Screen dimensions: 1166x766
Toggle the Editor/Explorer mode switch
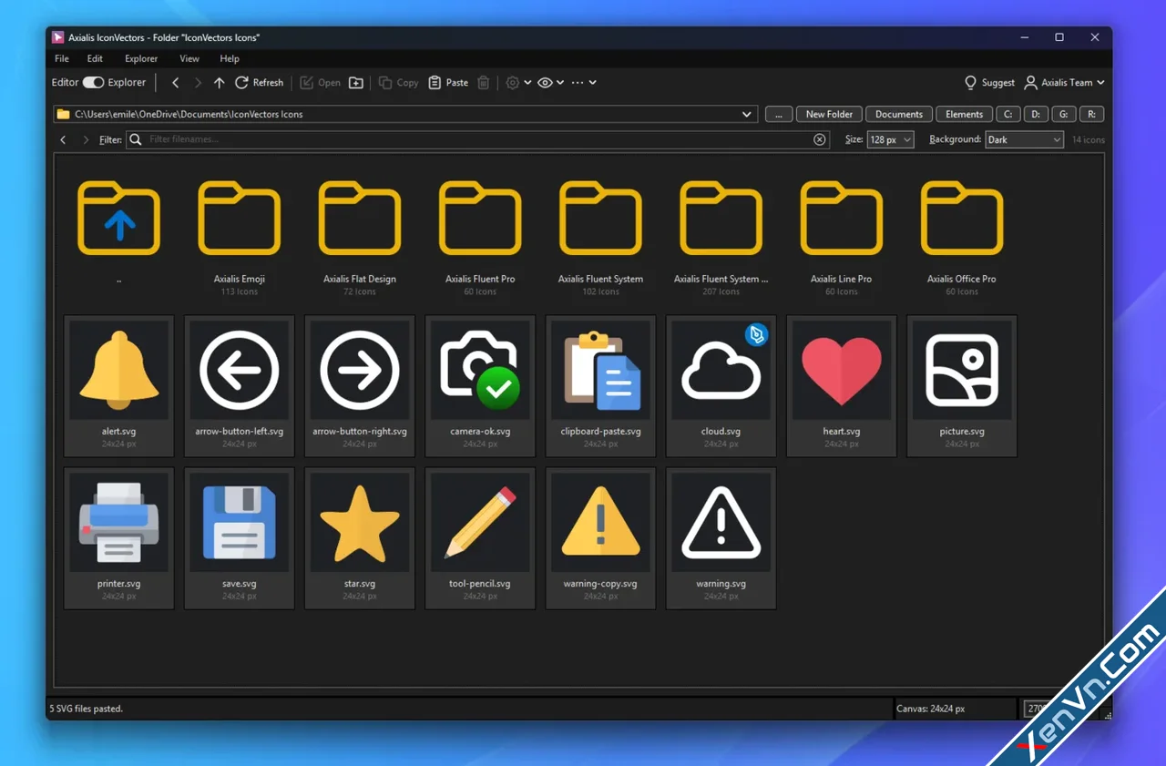pyautogui.click(x=93, y=82)
